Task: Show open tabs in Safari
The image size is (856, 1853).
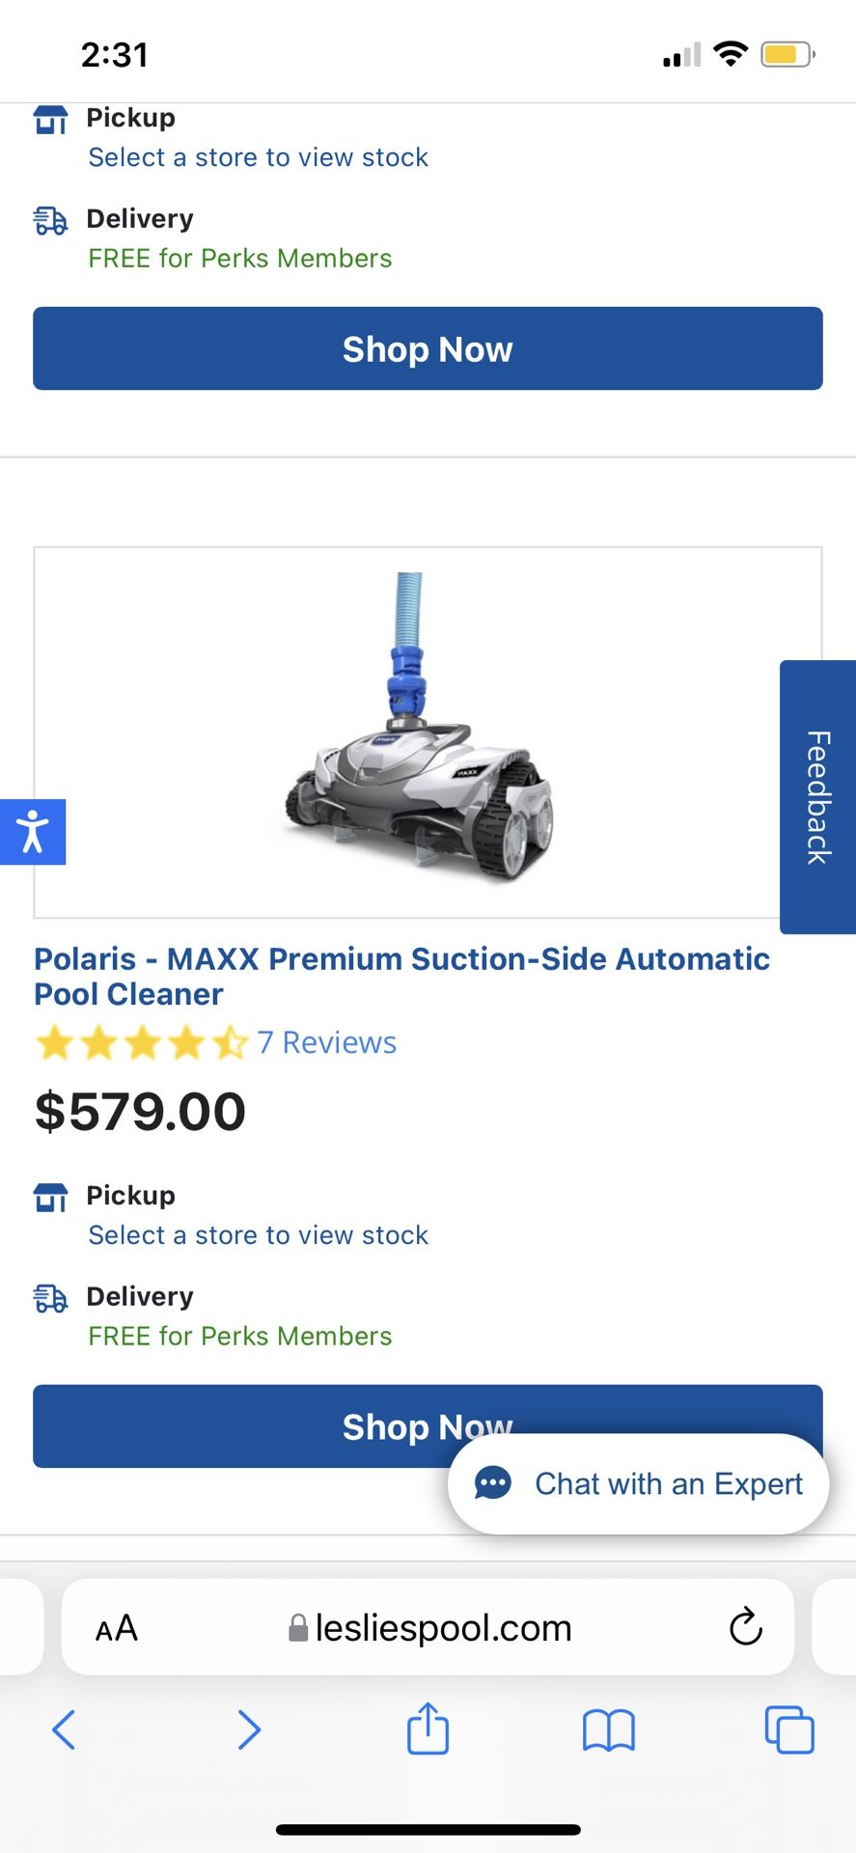Action: click(x=788, y=1729)
